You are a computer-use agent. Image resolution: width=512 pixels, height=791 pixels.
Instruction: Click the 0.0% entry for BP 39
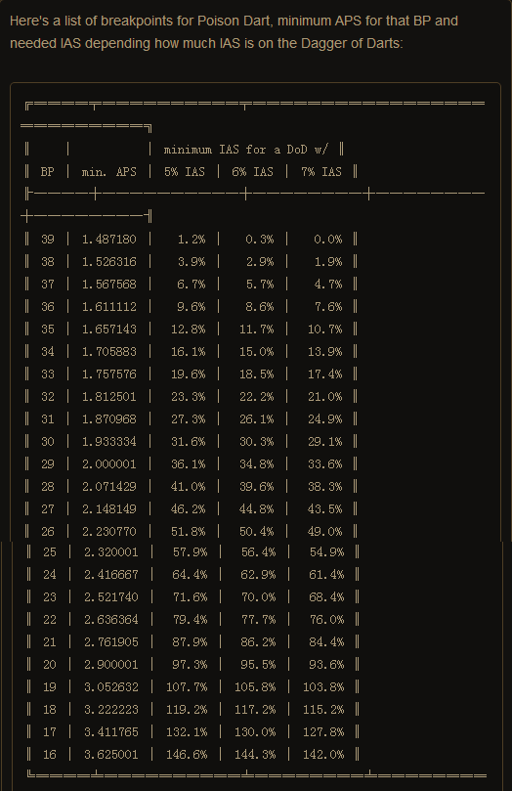(x=327, y=240)
